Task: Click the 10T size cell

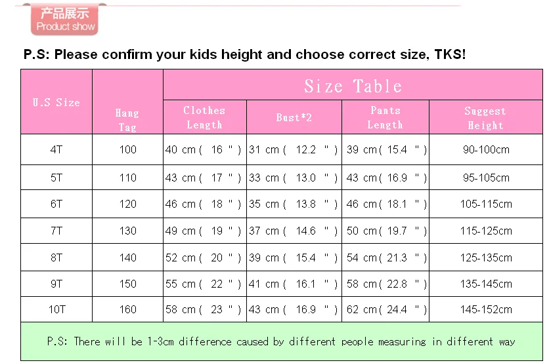Action: 56,309
